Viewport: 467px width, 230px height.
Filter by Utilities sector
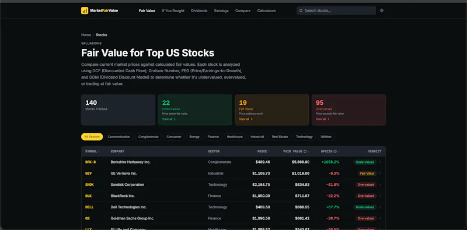pos(326,137)
